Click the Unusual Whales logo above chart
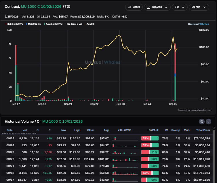The width and height of the screenshot is (217, 183). 199,24
